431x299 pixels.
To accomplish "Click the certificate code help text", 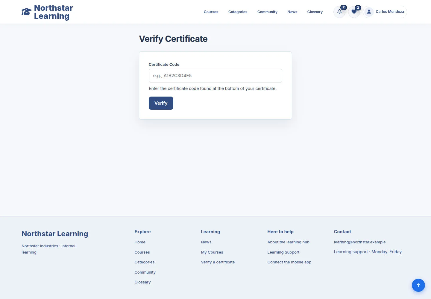I will [x=213, y=89].
